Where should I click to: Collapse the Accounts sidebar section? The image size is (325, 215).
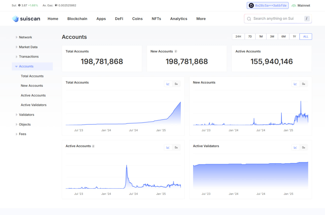(26, 66)
